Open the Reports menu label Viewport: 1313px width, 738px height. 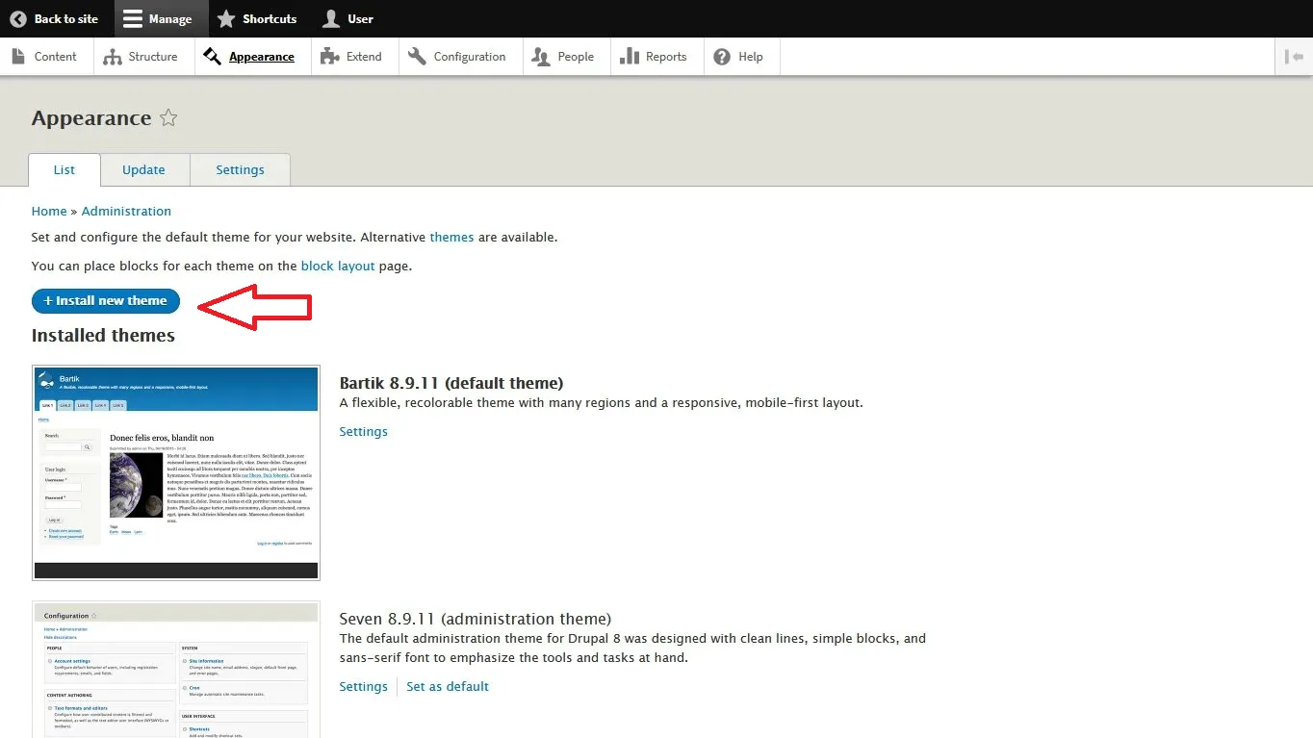pyautogui.click(x=666, y=57)
